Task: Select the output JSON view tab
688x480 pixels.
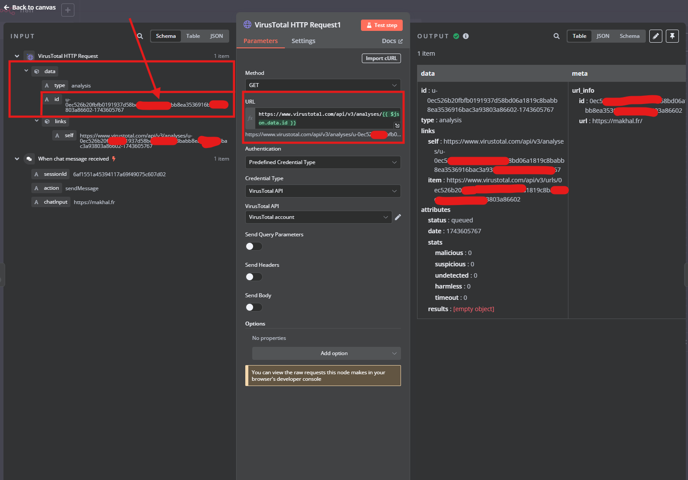Action: pos(603,36)
